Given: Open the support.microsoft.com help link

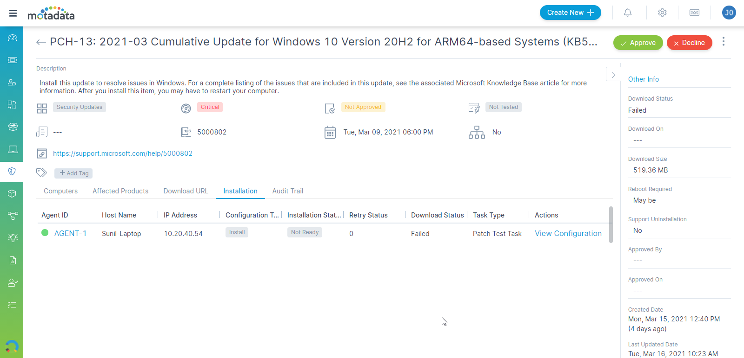Looking at the screenshot, I should tap(123, 153).
